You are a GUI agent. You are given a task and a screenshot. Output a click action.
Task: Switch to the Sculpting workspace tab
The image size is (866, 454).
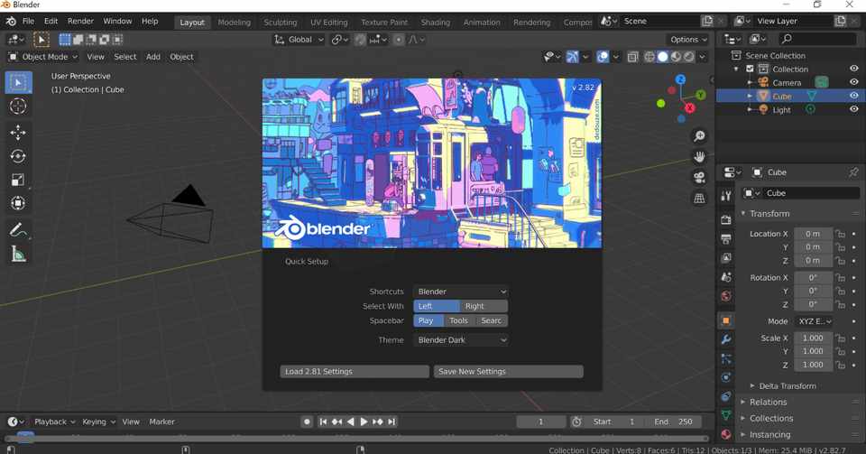pos(280,22)
